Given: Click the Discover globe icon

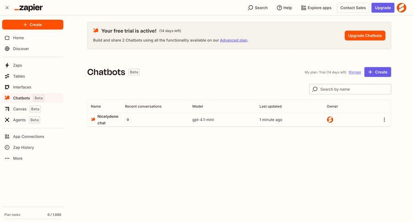Looking at the screenshot, I should point(7,49).
